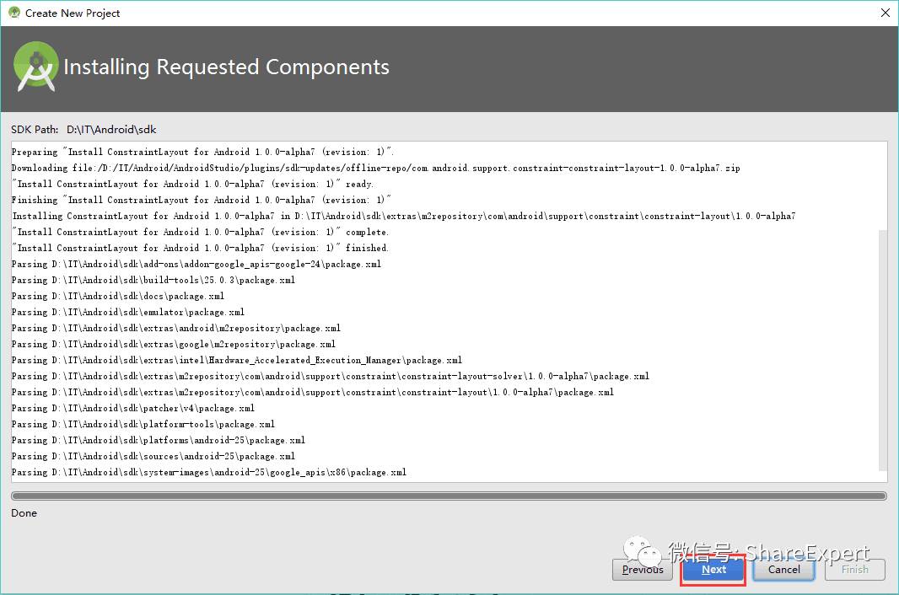The width and height of the screenshot is (899, 595).
Task: Click the greyed-out Finish button
Action: point(855,570)
